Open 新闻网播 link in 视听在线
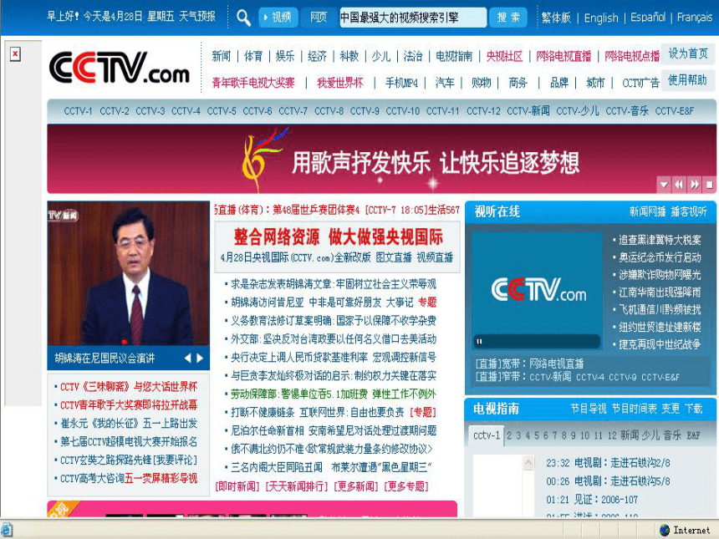Viewport: 719px width, 539px height. (647, 211)
